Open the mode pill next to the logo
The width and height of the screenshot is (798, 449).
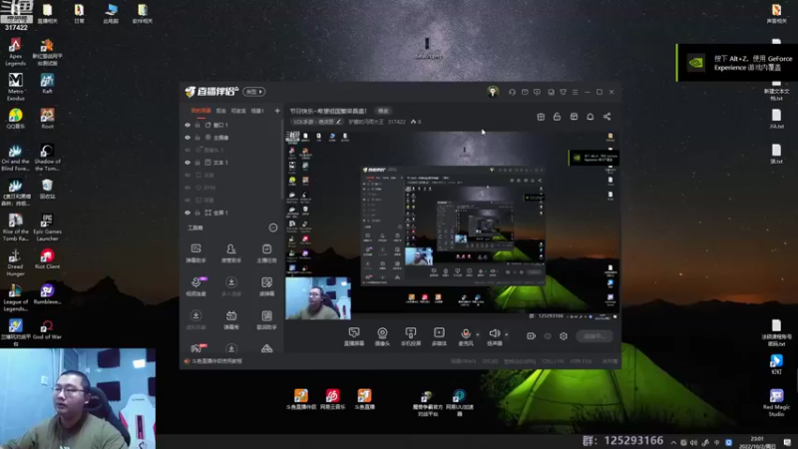tap(254, 92)
